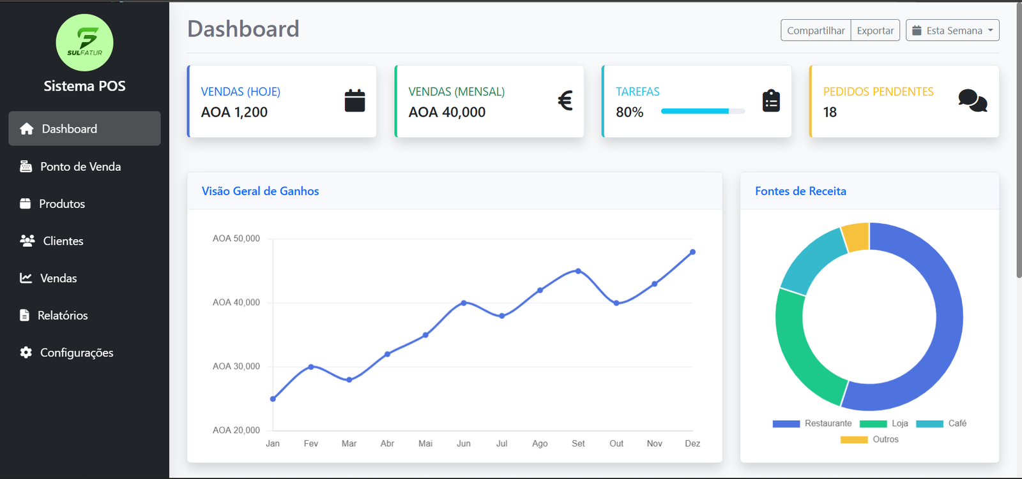Screen dimensions: 1022x479
Task: Toggle the Restaurante legend swatch
Action: coord(786,424)
